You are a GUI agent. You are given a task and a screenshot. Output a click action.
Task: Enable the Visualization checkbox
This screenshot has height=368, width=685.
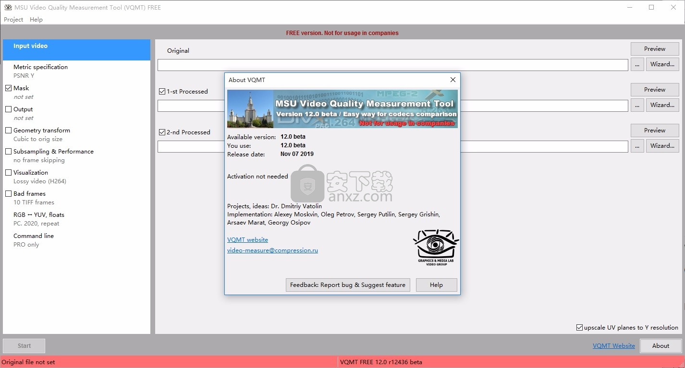point(8,173)
